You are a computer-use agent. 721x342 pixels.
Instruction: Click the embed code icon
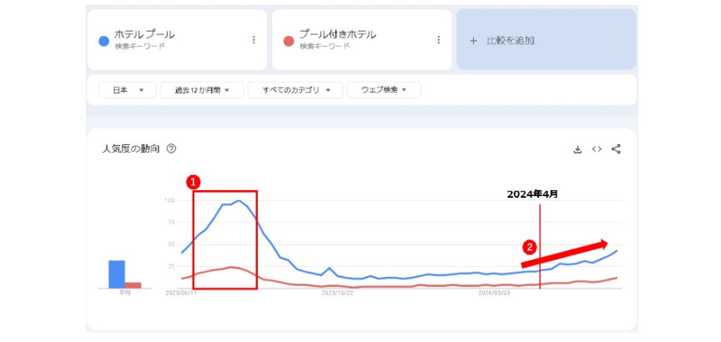(x=597, y=149)
